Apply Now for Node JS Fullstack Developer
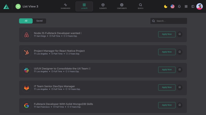The image size is (206, 115). click(x=167, y=34)
